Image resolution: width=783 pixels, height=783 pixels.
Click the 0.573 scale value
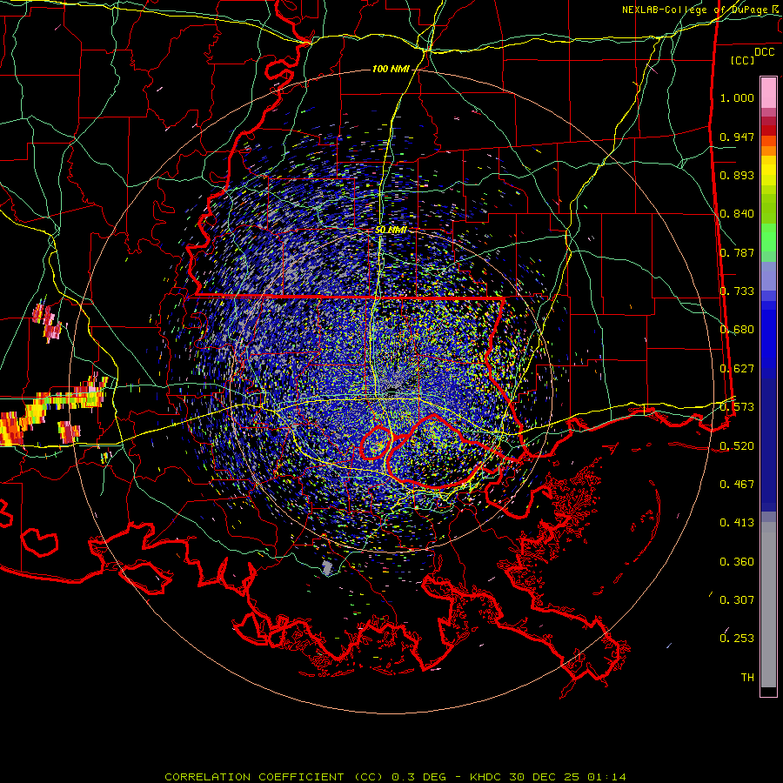737,407
